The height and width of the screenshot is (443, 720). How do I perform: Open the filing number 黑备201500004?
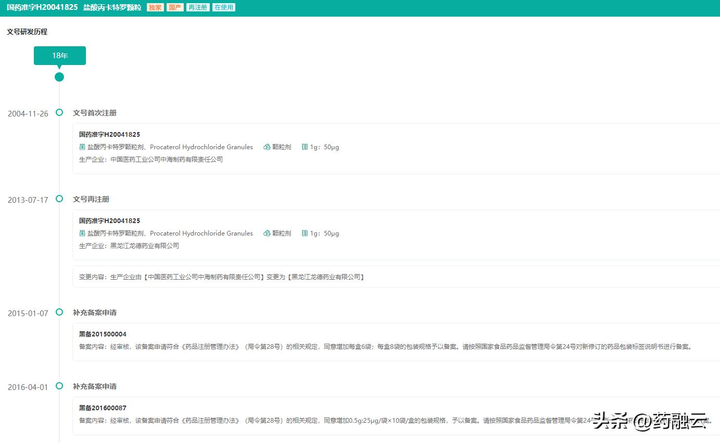click(103, 334)
